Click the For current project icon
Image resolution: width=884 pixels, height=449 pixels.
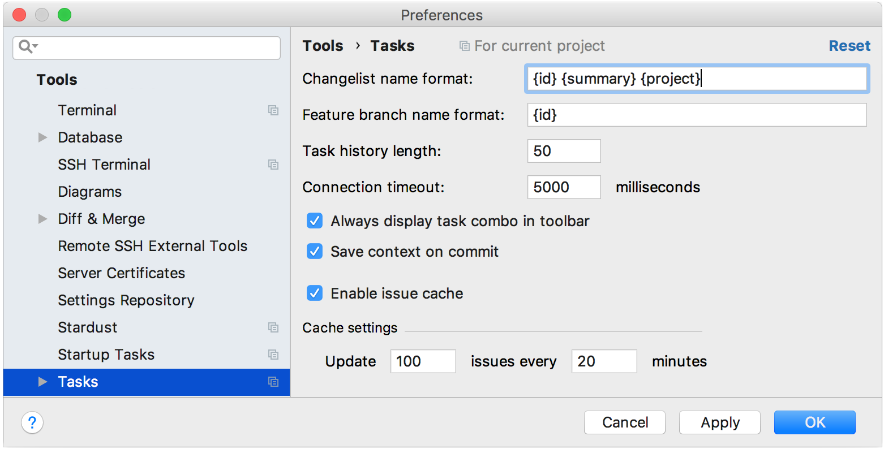pyautogui.click(x=464, y=46)
